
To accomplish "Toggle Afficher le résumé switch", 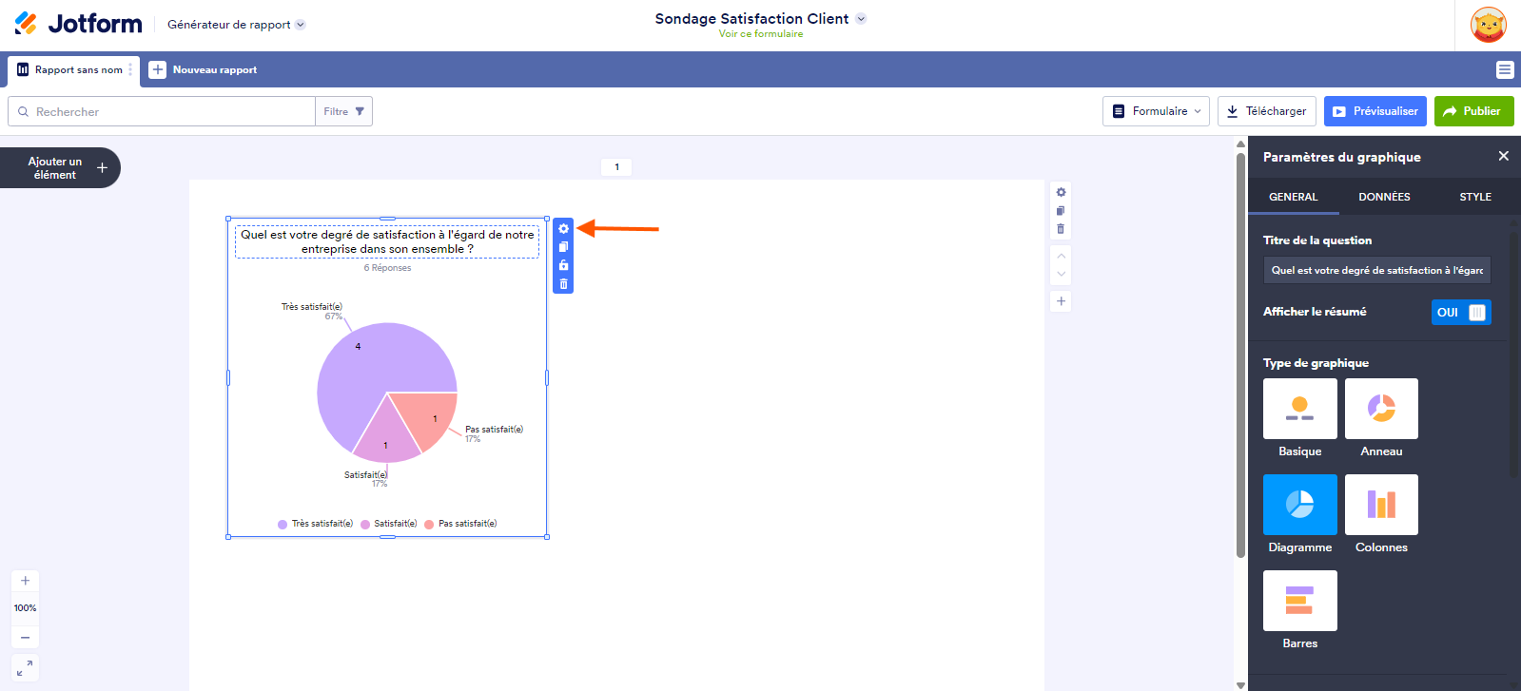I will (x=1461, y=313).
